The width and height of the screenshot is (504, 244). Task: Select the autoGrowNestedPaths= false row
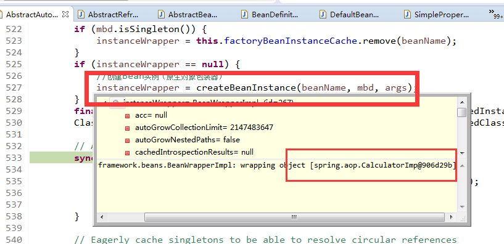[188, 140]
